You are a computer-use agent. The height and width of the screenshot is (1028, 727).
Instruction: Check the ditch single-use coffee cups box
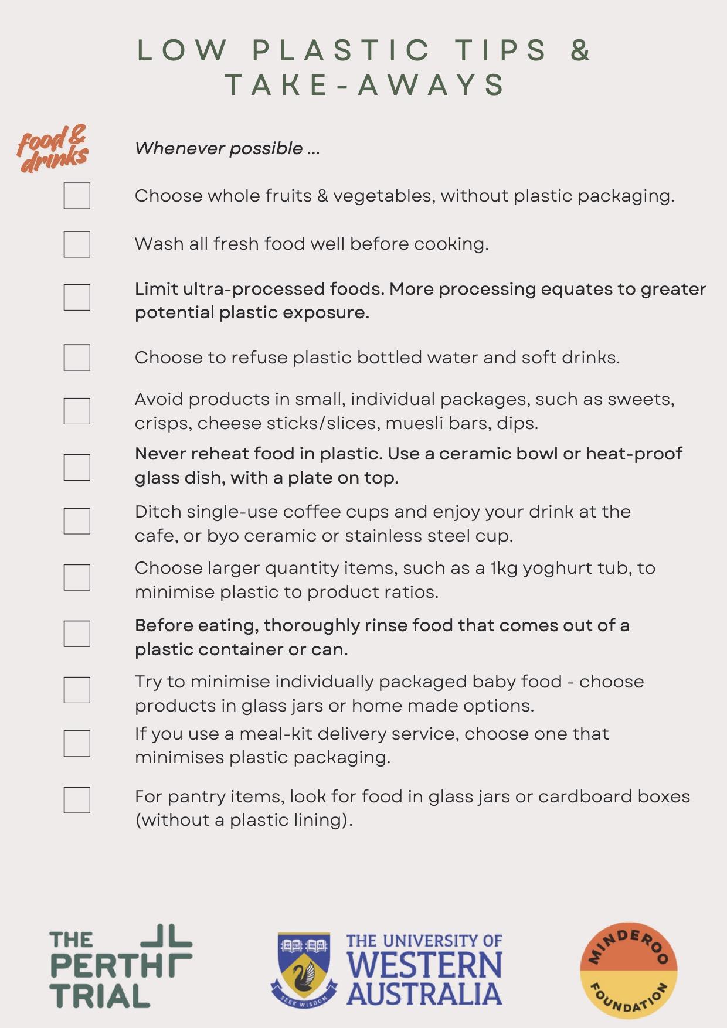(77, 521)
